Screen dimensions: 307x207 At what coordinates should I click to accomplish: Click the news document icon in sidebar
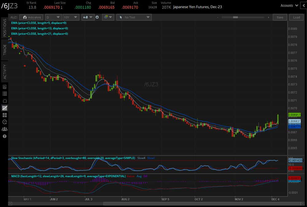pos(5,86)
